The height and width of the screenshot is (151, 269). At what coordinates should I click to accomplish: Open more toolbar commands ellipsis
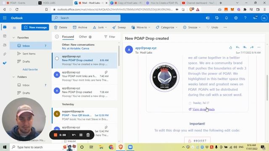pos(225,27)
